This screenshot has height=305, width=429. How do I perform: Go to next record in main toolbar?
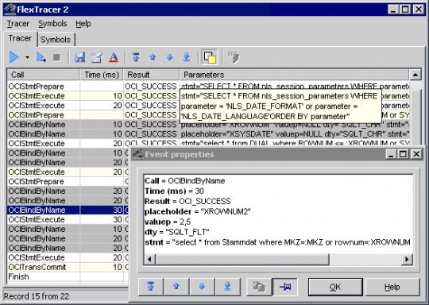170,57
